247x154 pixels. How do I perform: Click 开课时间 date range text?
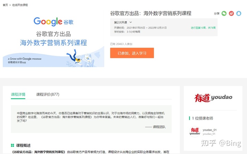[140, 28]
